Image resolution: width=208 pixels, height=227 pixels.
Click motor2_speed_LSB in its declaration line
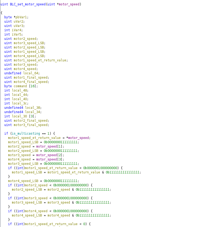[x=29, y=47]
